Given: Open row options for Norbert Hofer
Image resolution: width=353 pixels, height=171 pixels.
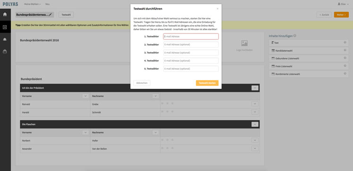Looking at the screenshot, I should coord(255,140).
